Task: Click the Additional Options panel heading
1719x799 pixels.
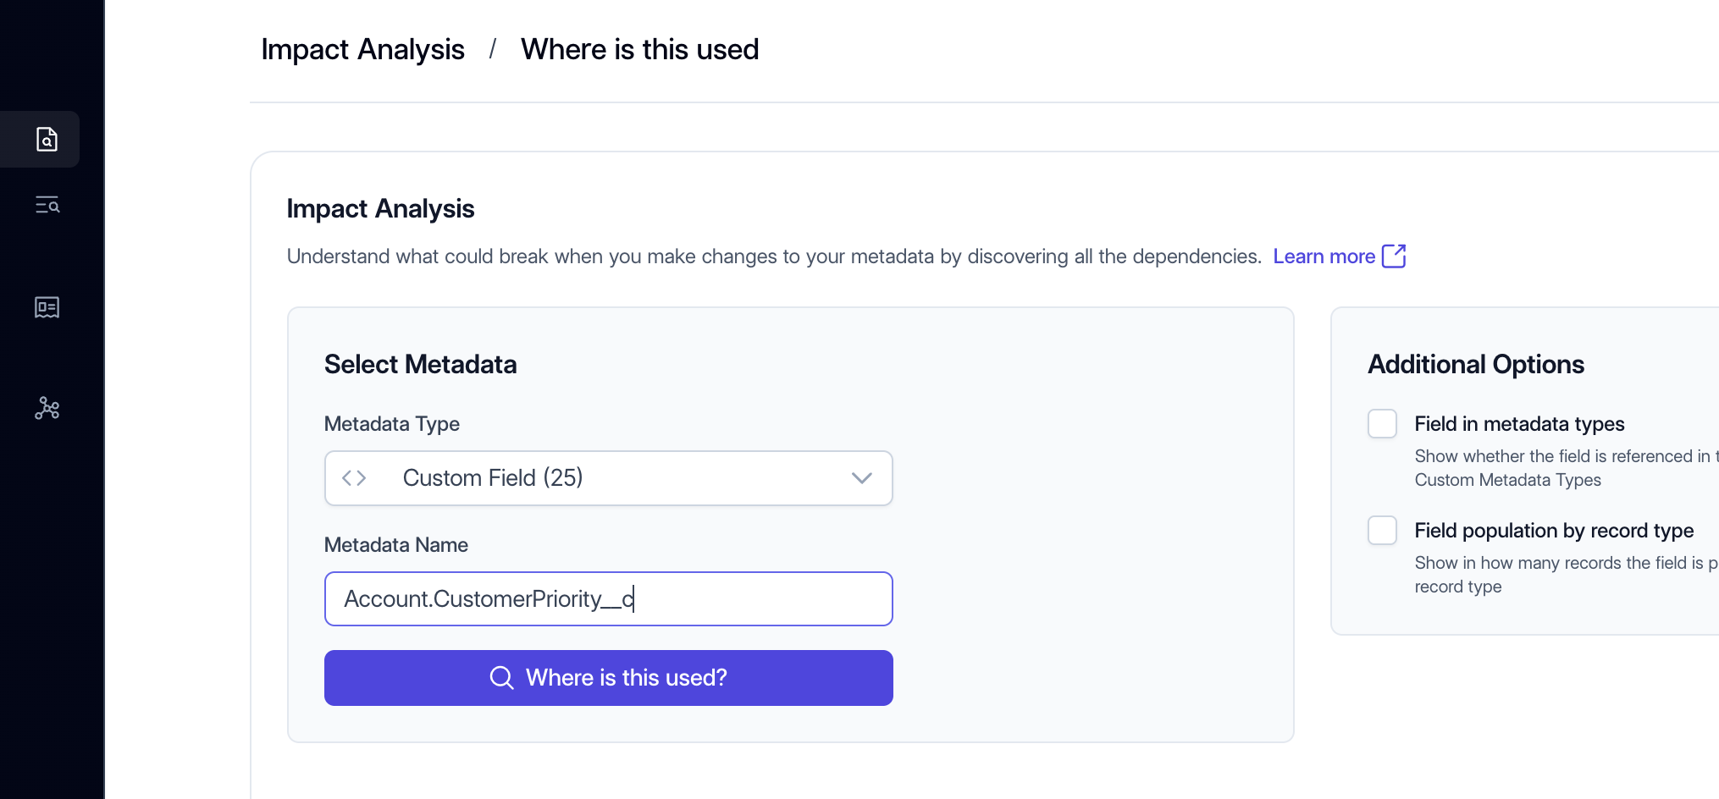Action: [x=1475, y=365]
